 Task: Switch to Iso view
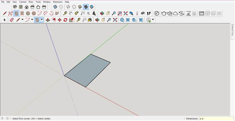tap(15, 7)
